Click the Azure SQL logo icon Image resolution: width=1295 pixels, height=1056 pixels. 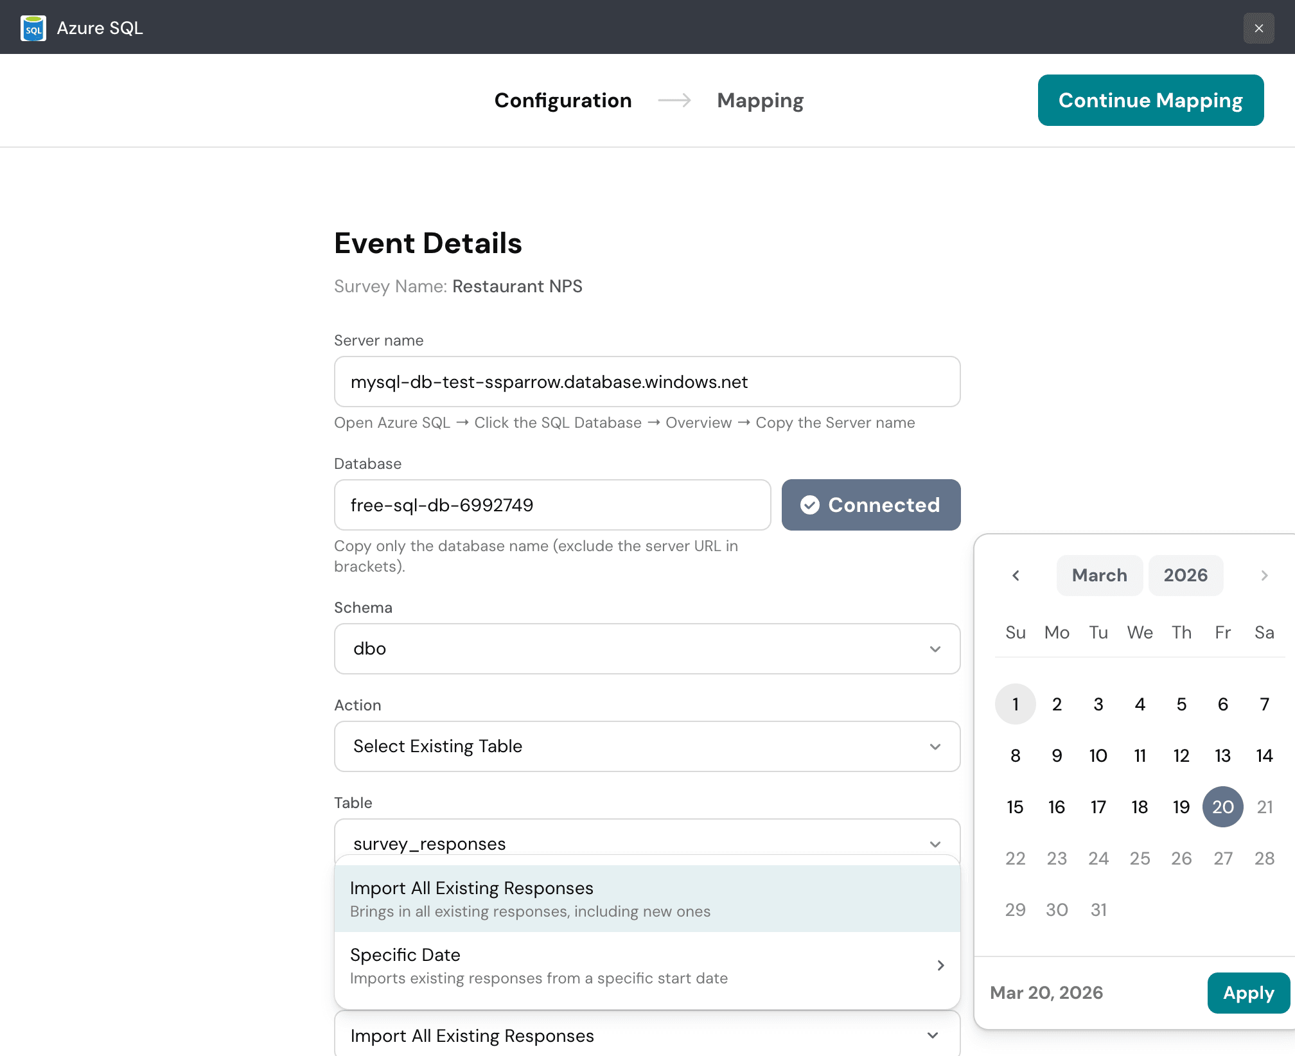[33, 28]
